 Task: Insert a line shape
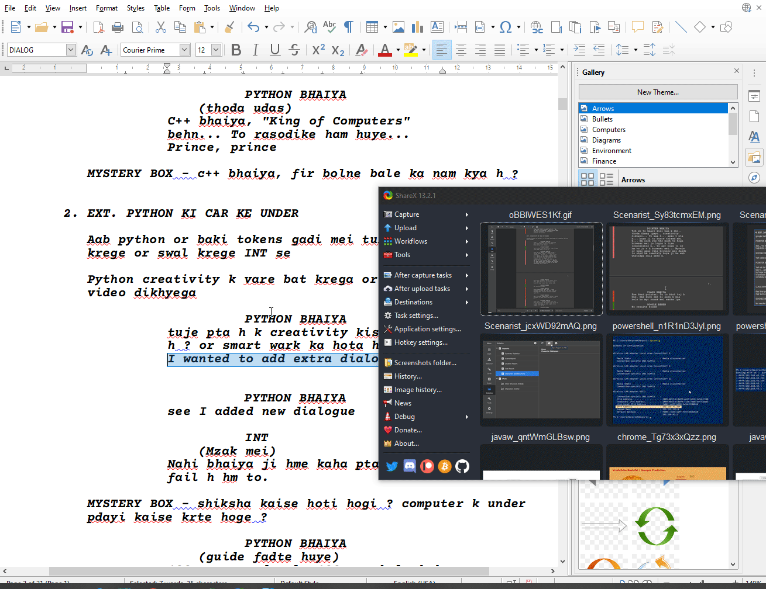(x=681, y=27)
